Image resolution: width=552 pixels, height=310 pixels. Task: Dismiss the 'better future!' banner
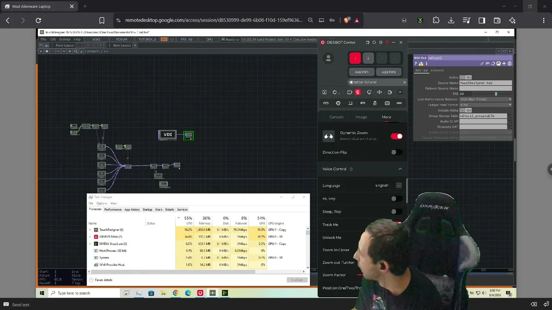[405, 82]
